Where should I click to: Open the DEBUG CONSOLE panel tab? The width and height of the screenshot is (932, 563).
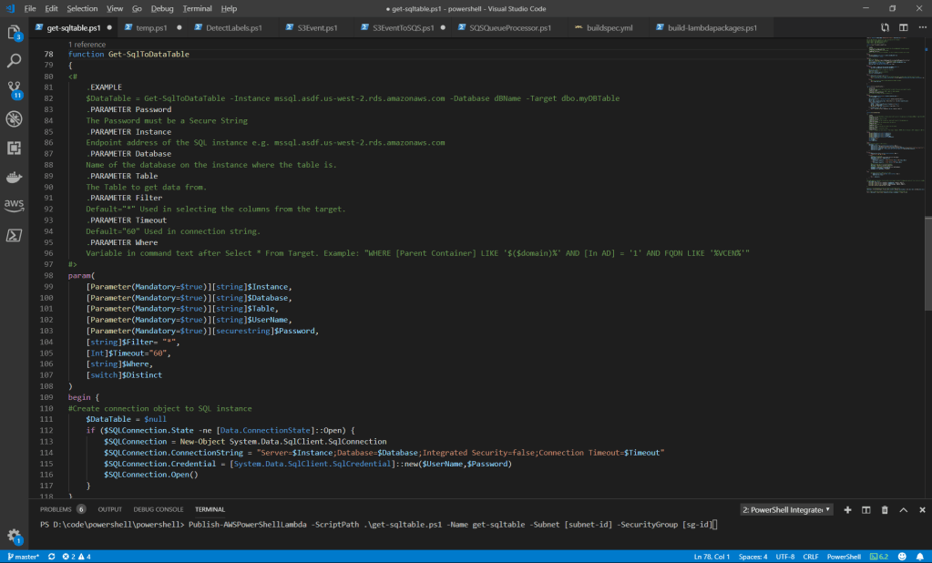pos(159,509)
